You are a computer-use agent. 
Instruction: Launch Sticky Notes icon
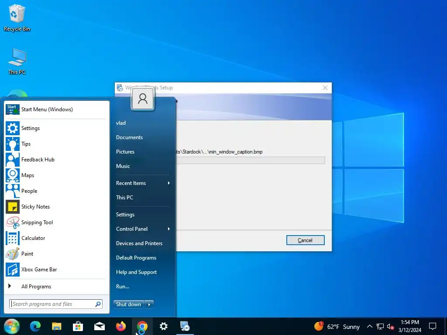[x=13, y=206]
